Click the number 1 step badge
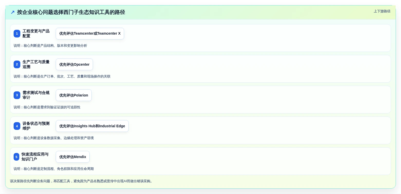Image resolution: width=401 pixels, height=194 pixels. pyautogui.click(x=17, y=34)
